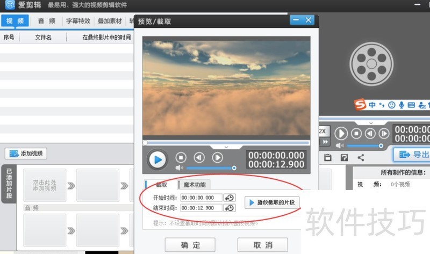
Task: Click the 双击此处添加视频 placeholder slot
Action: [x=45, y=185]
